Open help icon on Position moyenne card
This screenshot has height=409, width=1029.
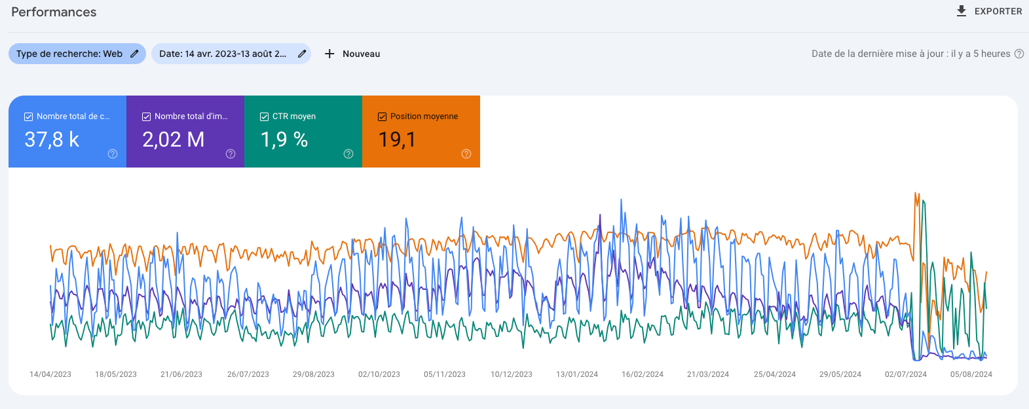pyautogui.click(x=466, y=154)
